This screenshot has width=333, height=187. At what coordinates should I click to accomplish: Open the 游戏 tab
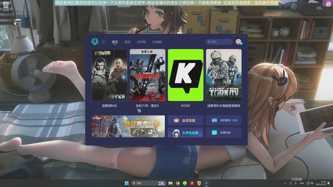[127, 42]
